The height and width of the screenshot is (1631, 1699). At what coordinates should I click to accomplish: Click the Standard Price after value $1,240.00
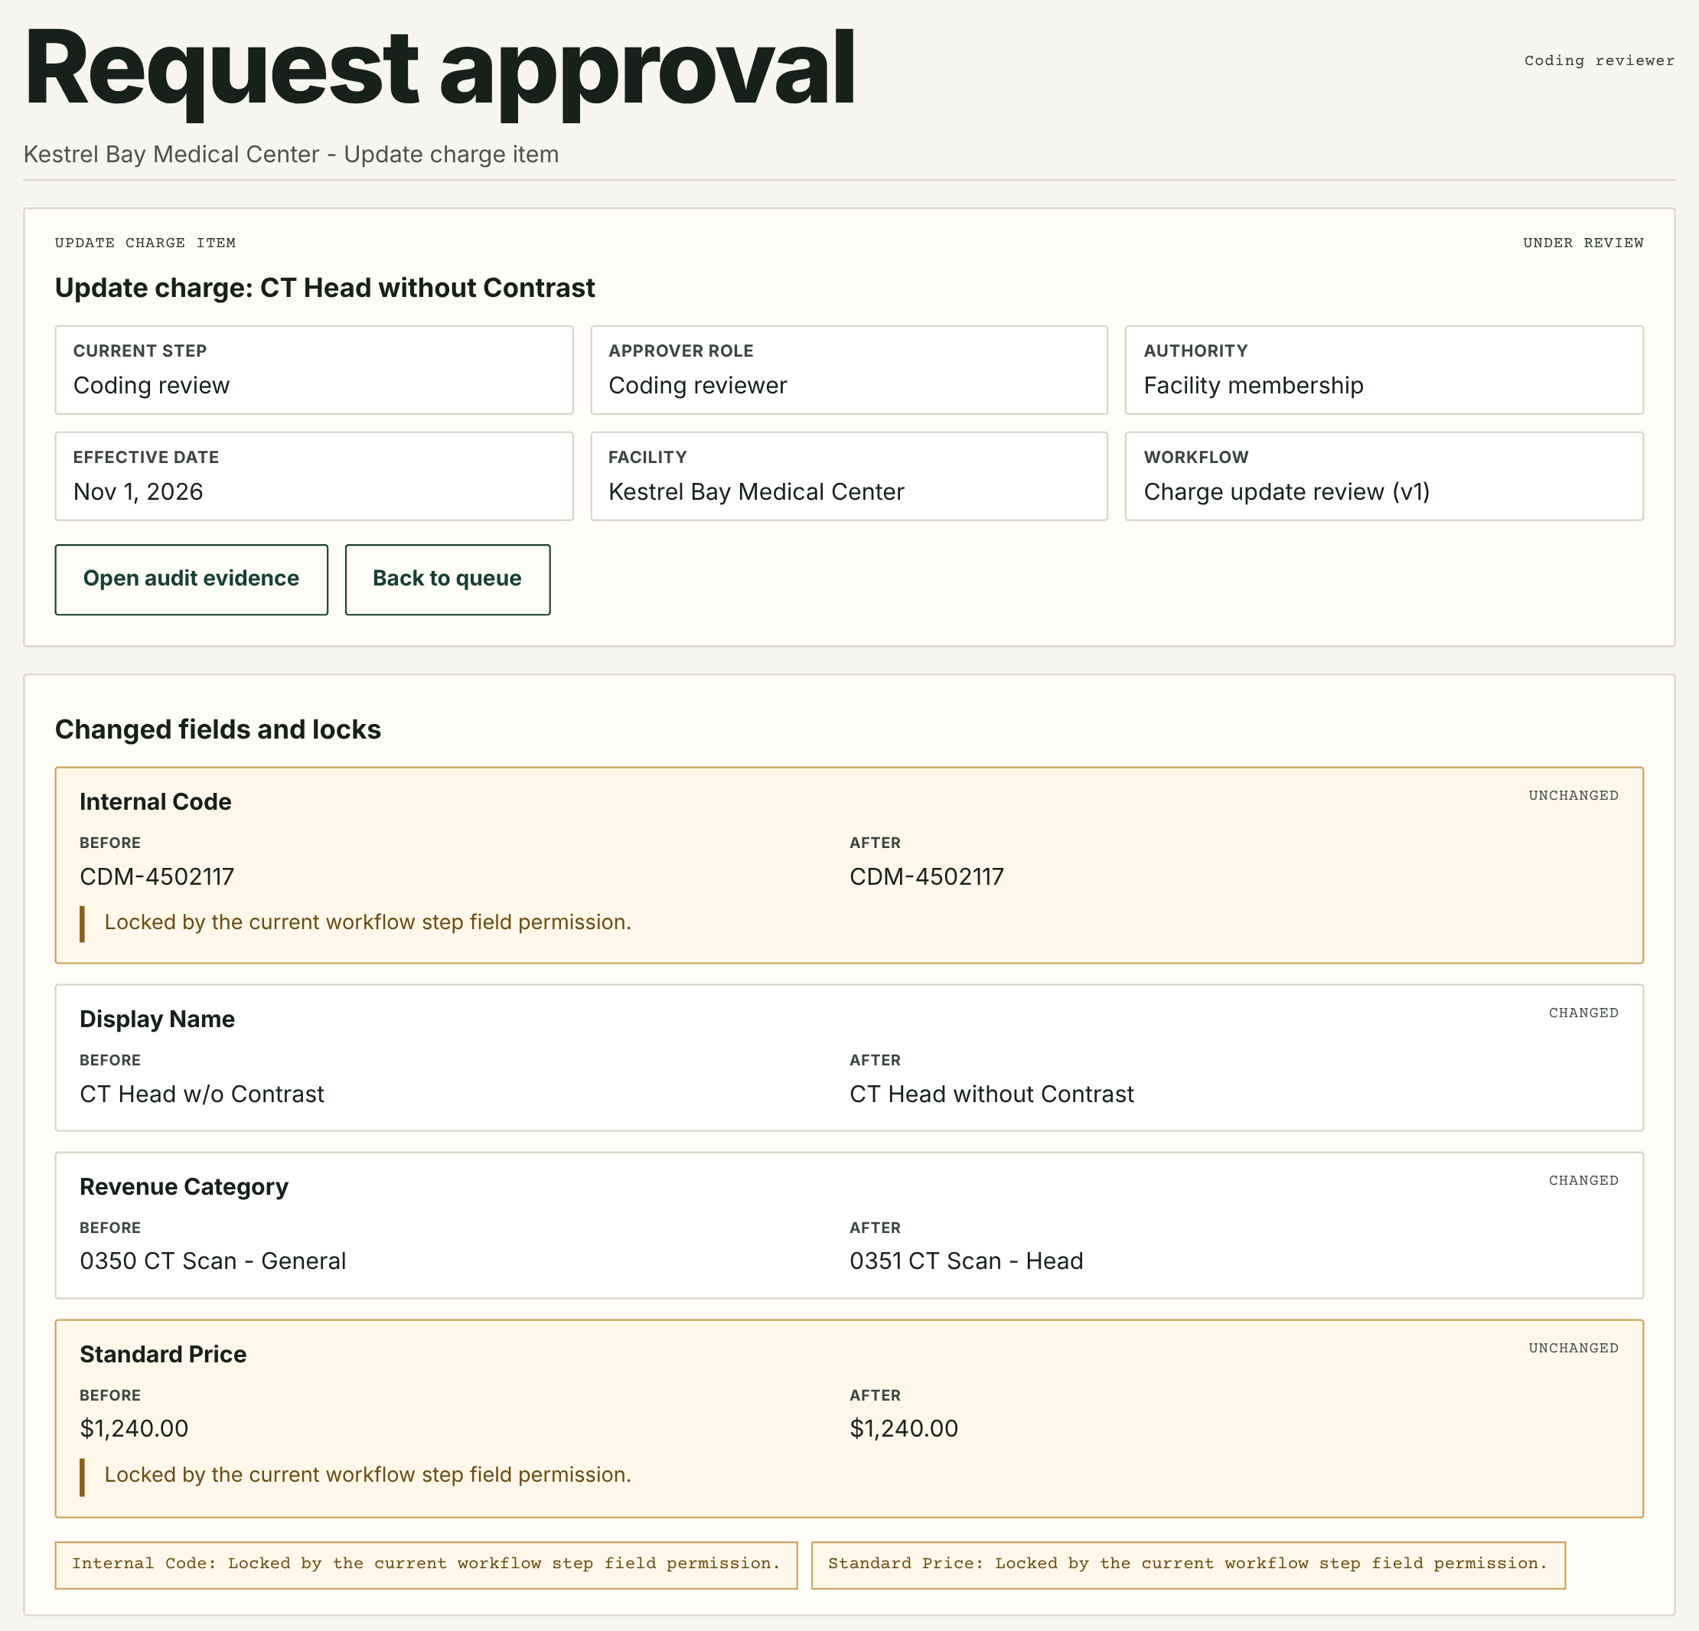pyautogui.click(x=903, y=1428)
